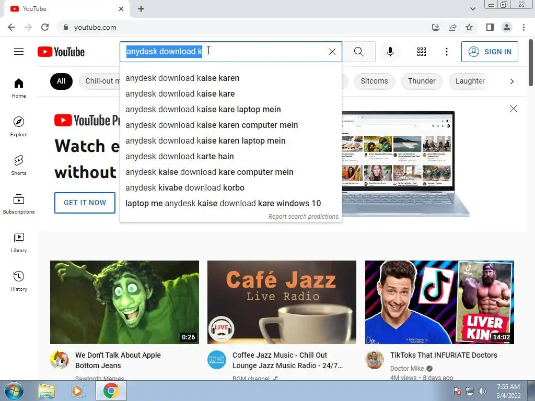The height and width of the screenshot is (401, 535).
Task: Click the taskbar clock showing 7:55 AM
Action: coord(508,391)
